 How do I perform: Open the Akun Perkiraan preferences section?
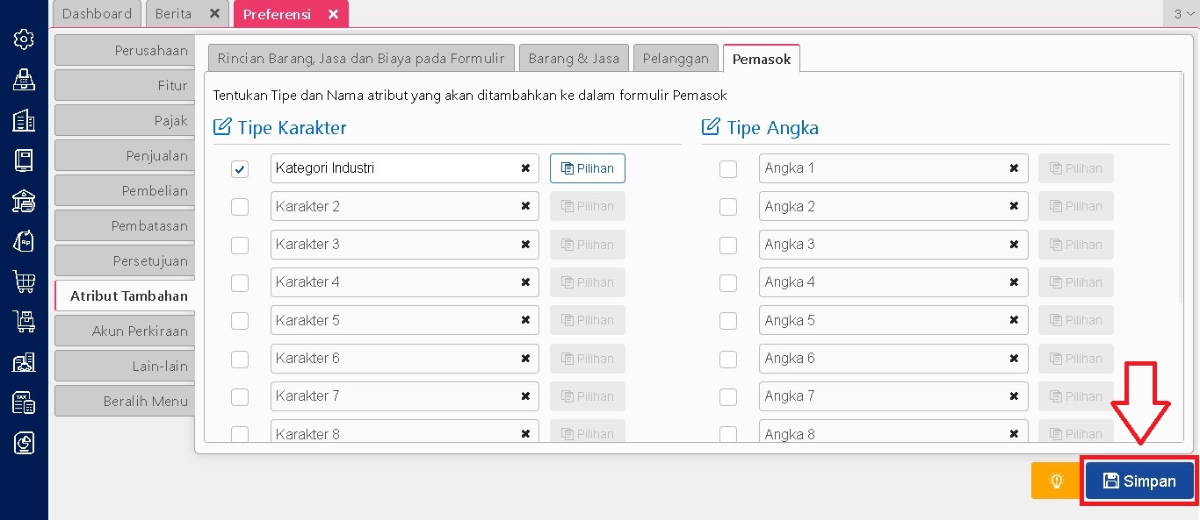(x=124, y=331)
